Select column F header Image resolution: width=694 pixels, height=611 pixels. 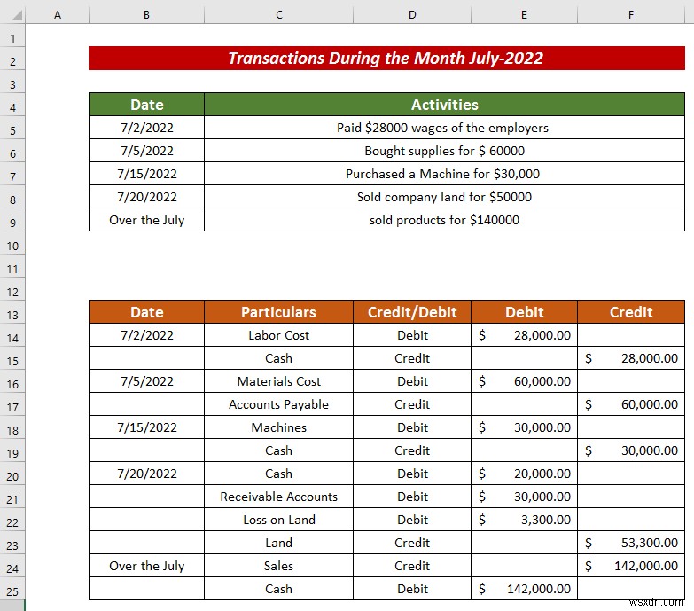(631, 15)
